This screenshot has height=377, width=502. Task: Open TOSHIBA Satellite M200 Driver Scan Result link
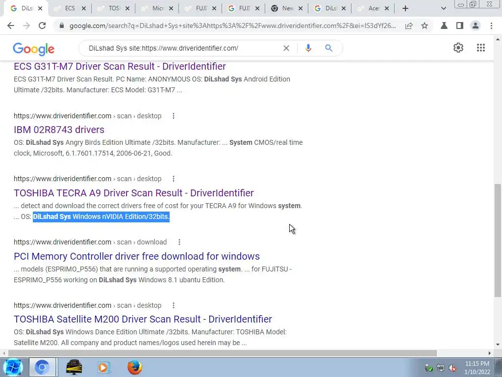(143, 319)
